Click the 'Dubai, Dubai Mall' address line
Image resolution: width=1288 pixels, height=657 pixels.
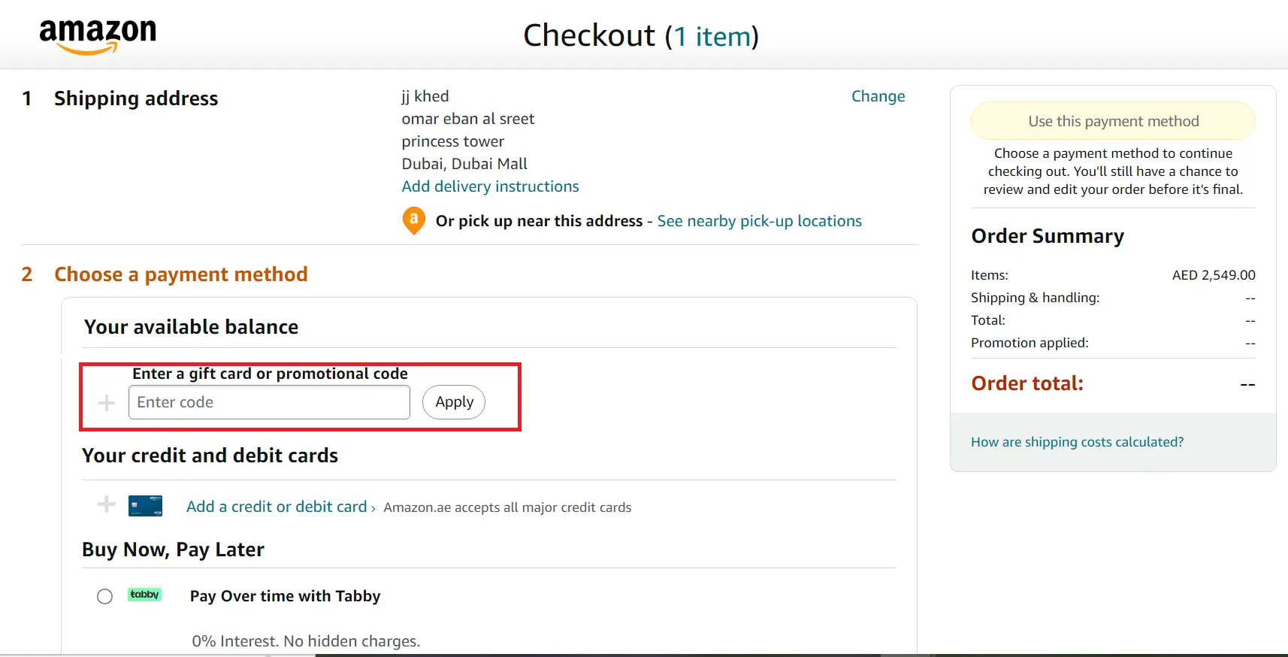464,164
